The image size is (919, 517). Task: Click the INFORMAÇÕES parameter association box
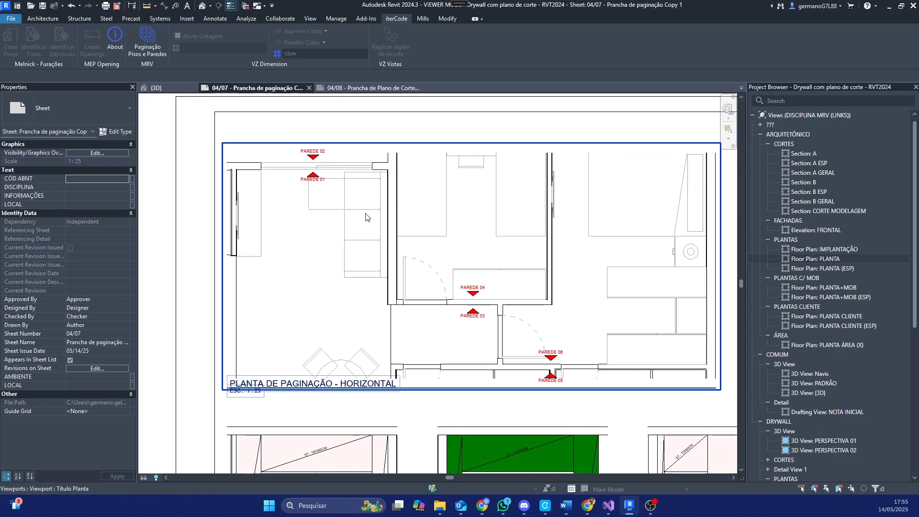(133, 196)
